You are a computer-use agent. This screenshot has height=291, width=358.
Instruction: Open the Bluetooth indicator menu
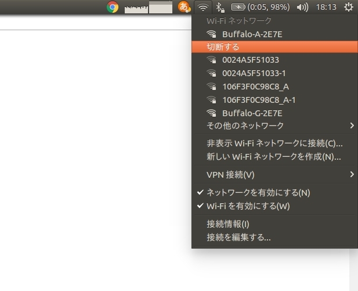(220, 8)
